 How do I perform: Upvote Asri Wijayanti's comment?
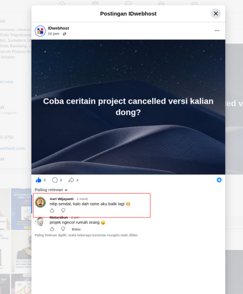coord(52,210)
